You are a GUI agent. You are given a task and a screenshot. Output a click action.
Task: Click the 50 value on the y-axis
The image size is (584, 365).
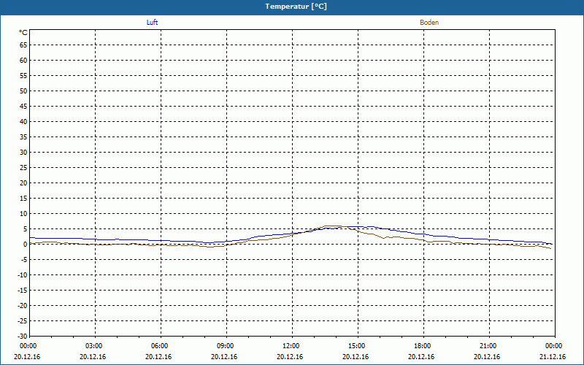(23, 91)
